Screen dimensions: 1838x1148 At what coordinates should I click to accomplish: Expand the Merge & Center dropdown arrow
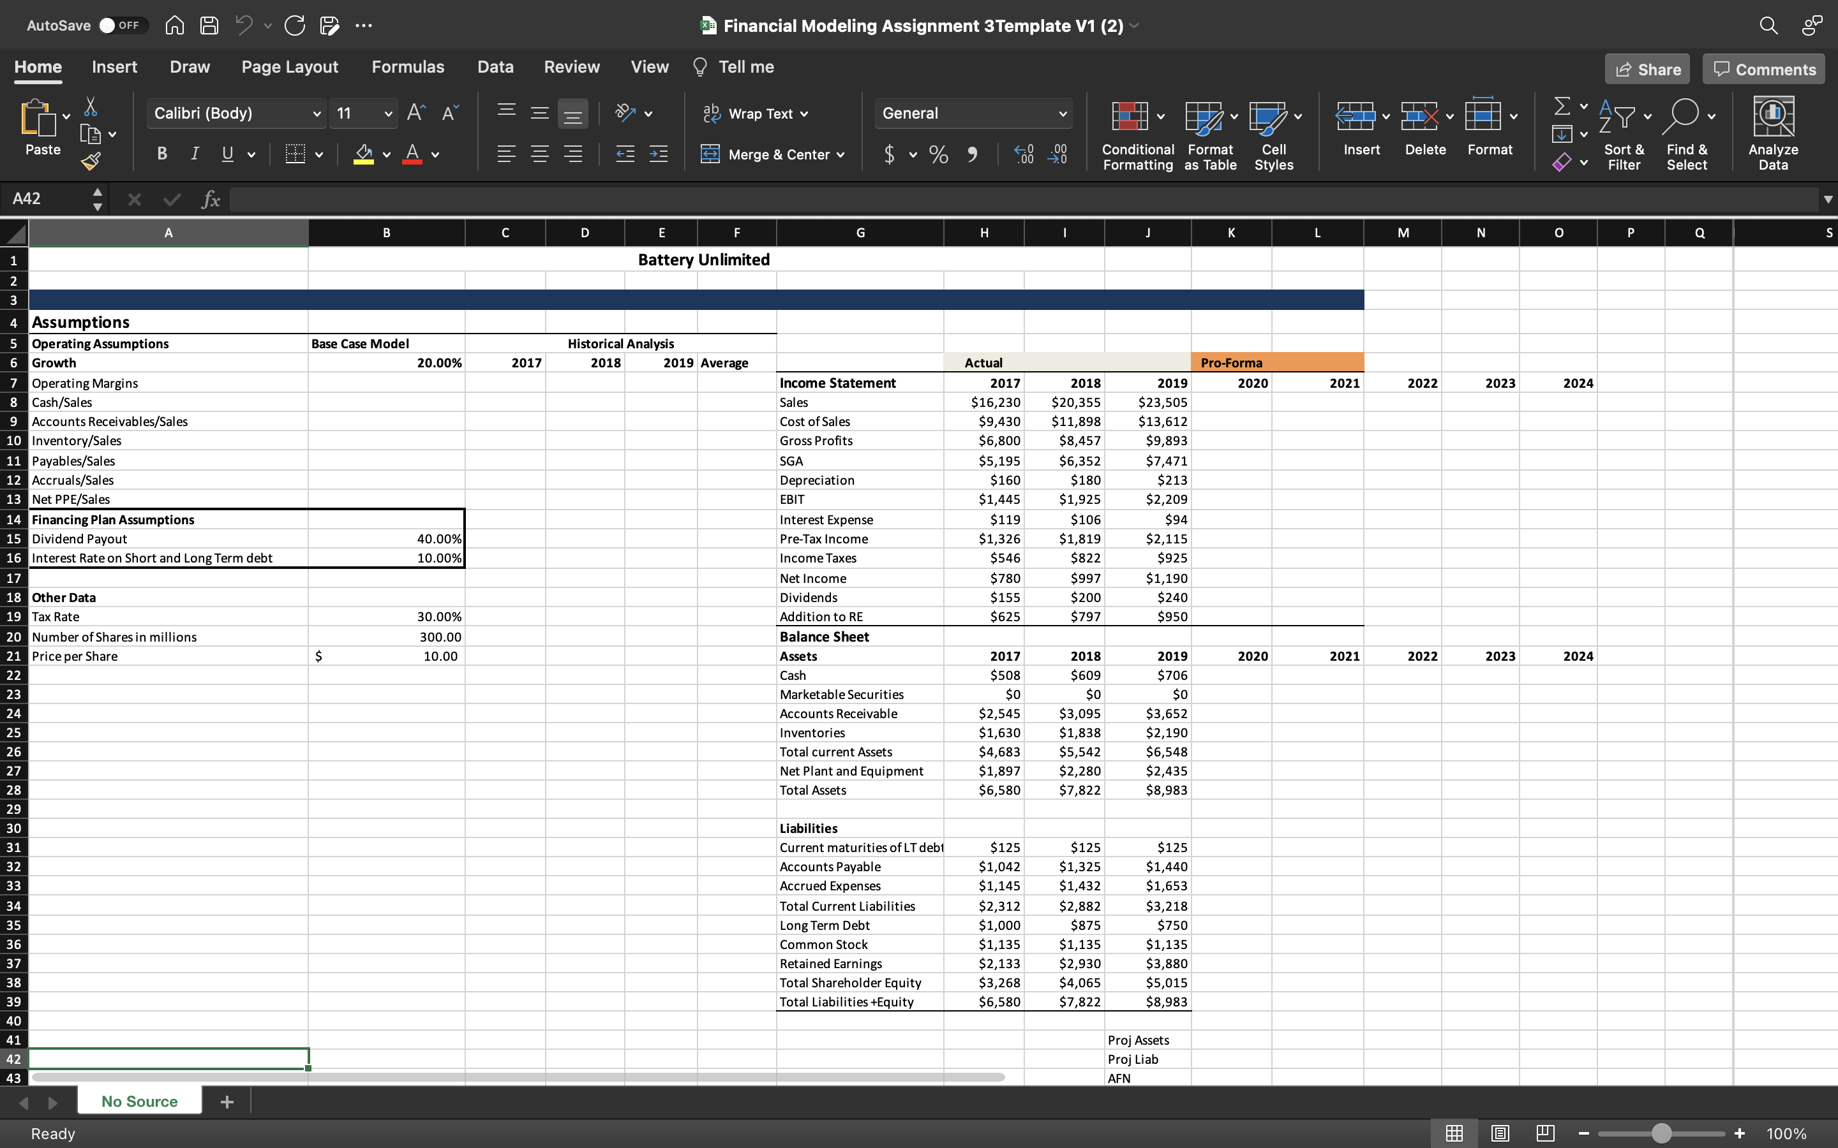[840, 155]
